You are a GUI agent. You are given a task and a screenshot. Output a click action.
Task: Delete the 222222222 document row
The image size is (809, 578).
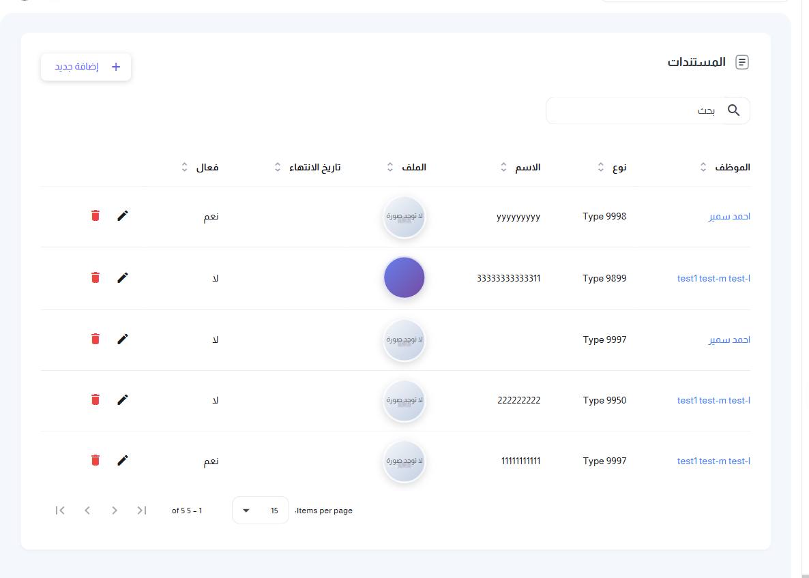point(95,399)
